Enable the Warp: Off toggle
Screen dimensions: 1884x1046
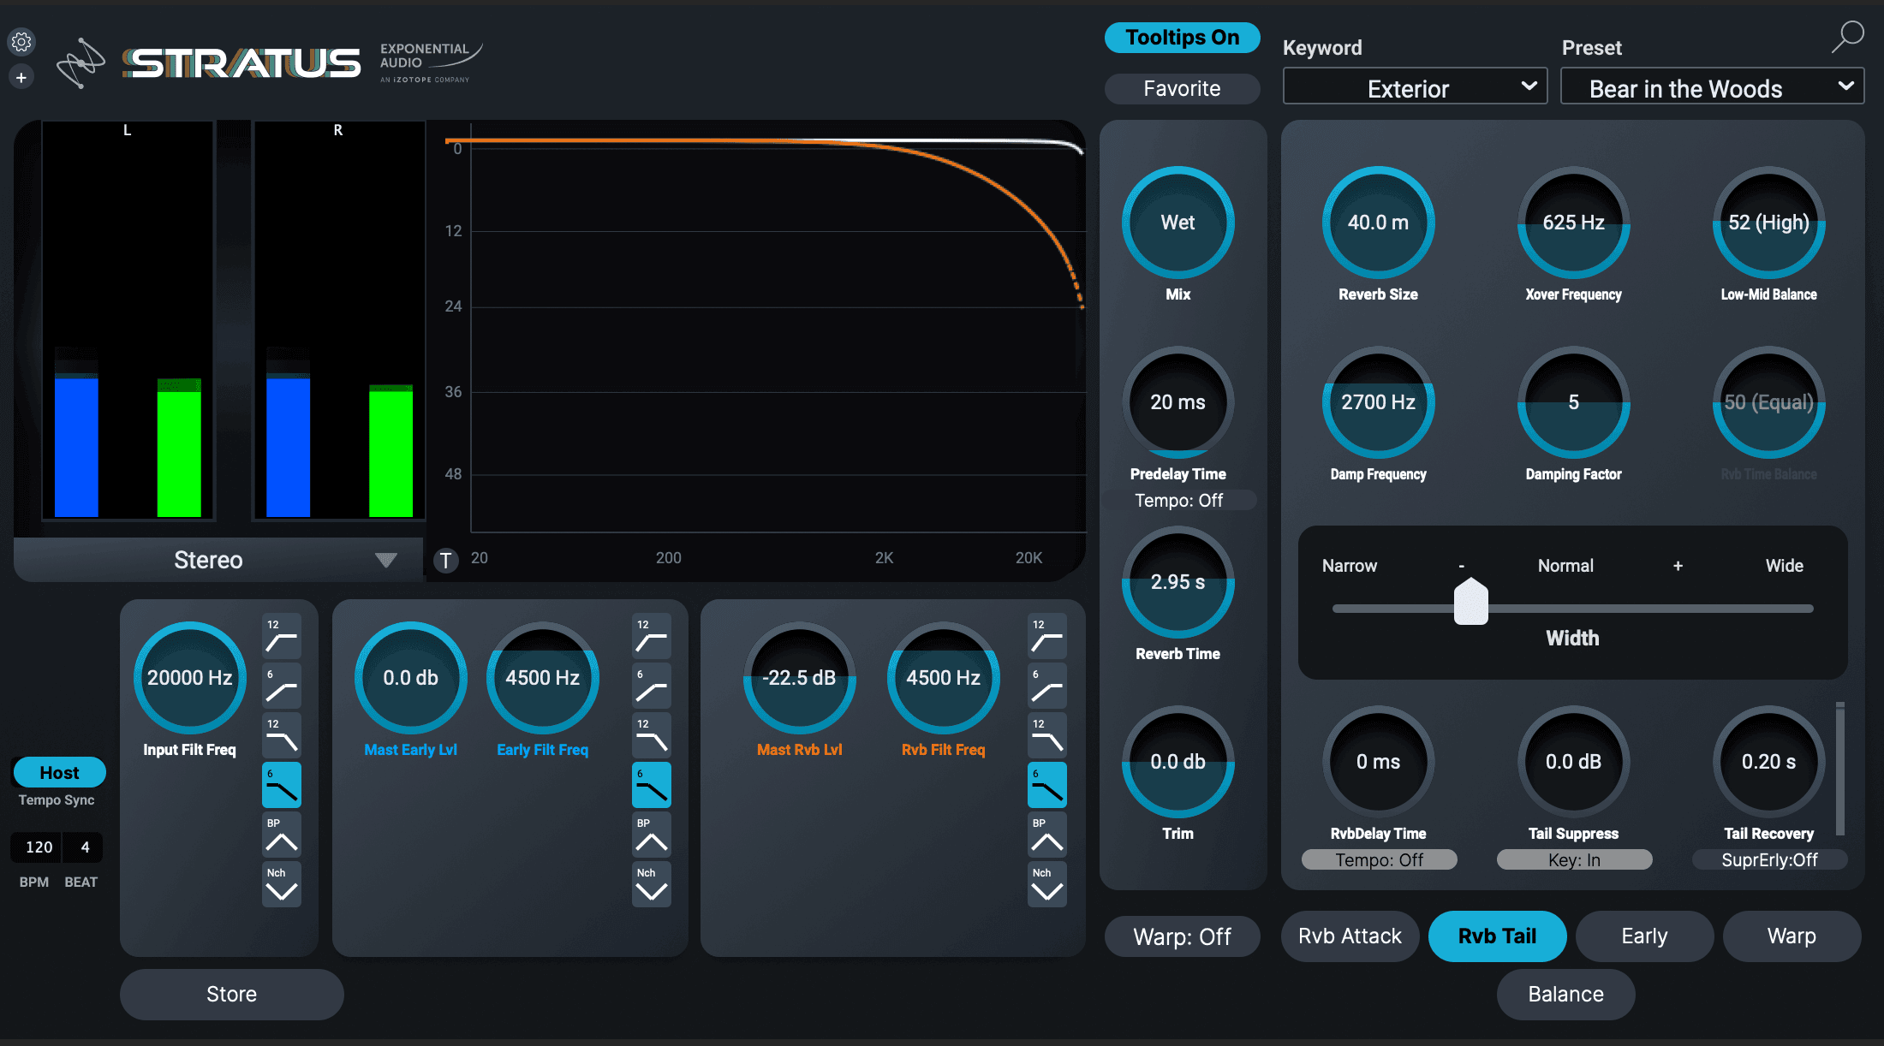click(x=1182, y=936)
